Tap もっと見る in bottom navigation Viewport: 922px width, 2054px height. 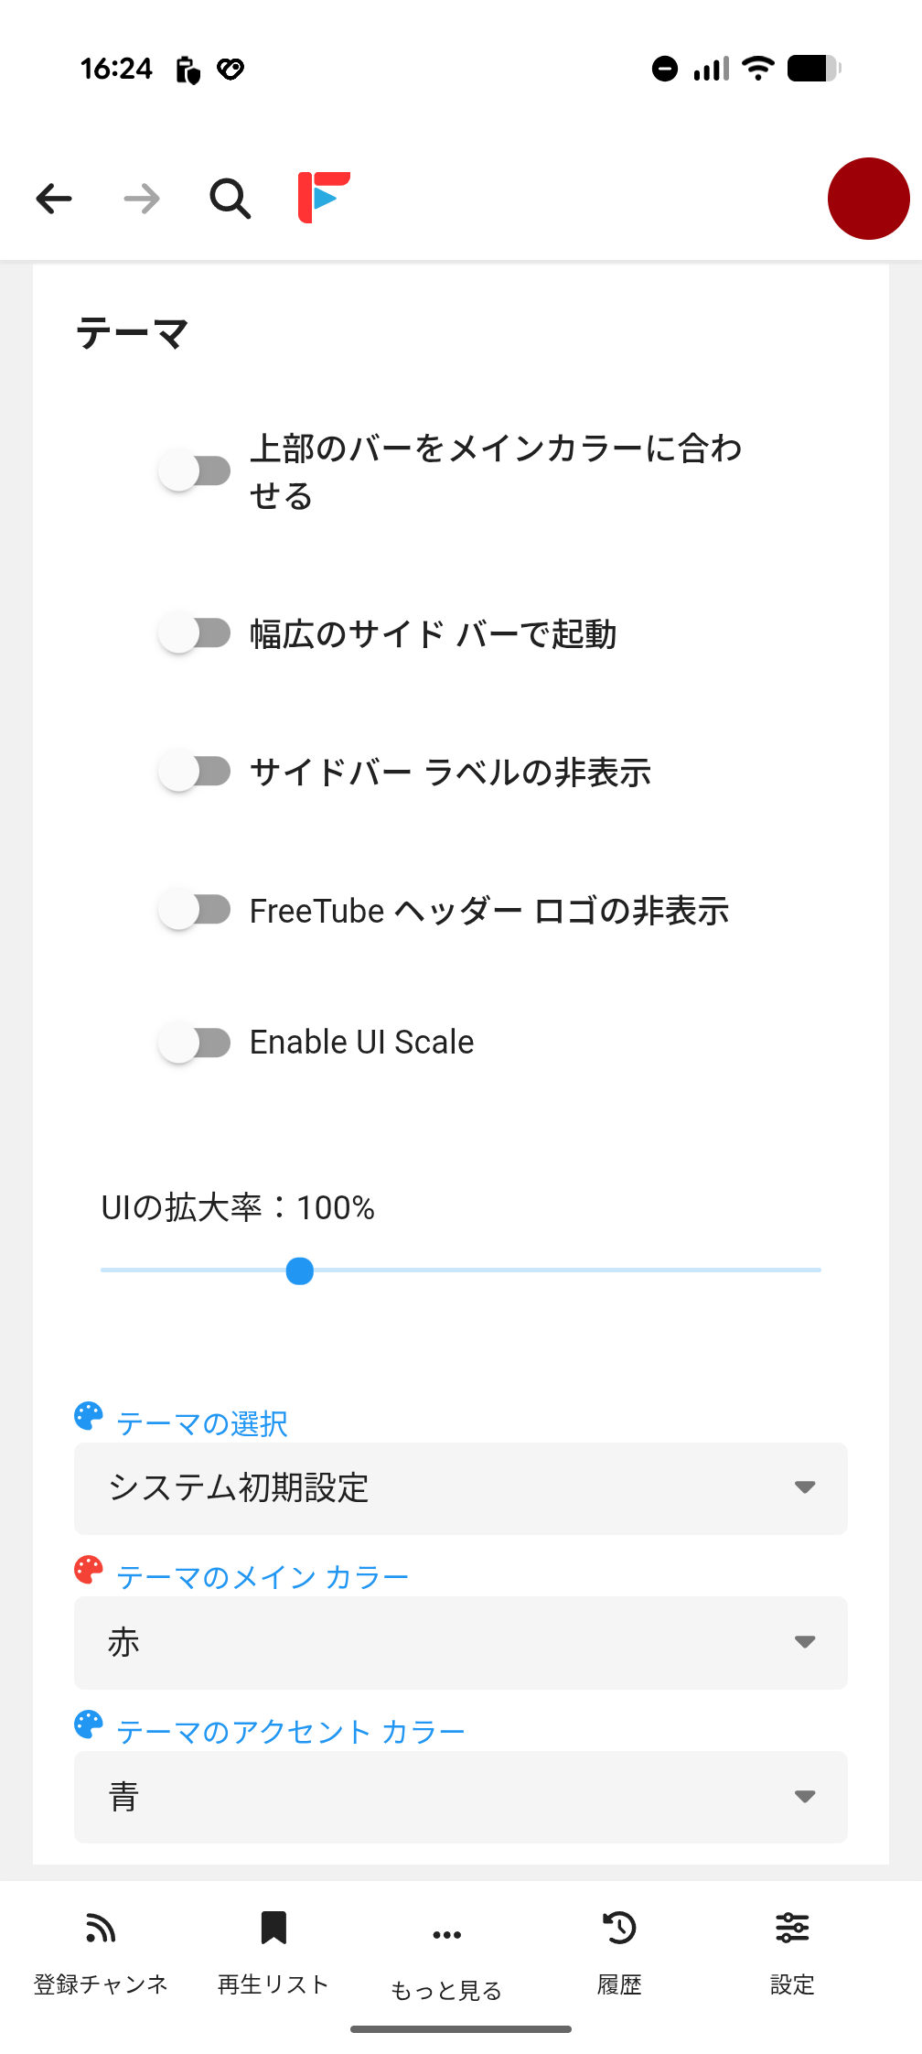click(446, 1959)
